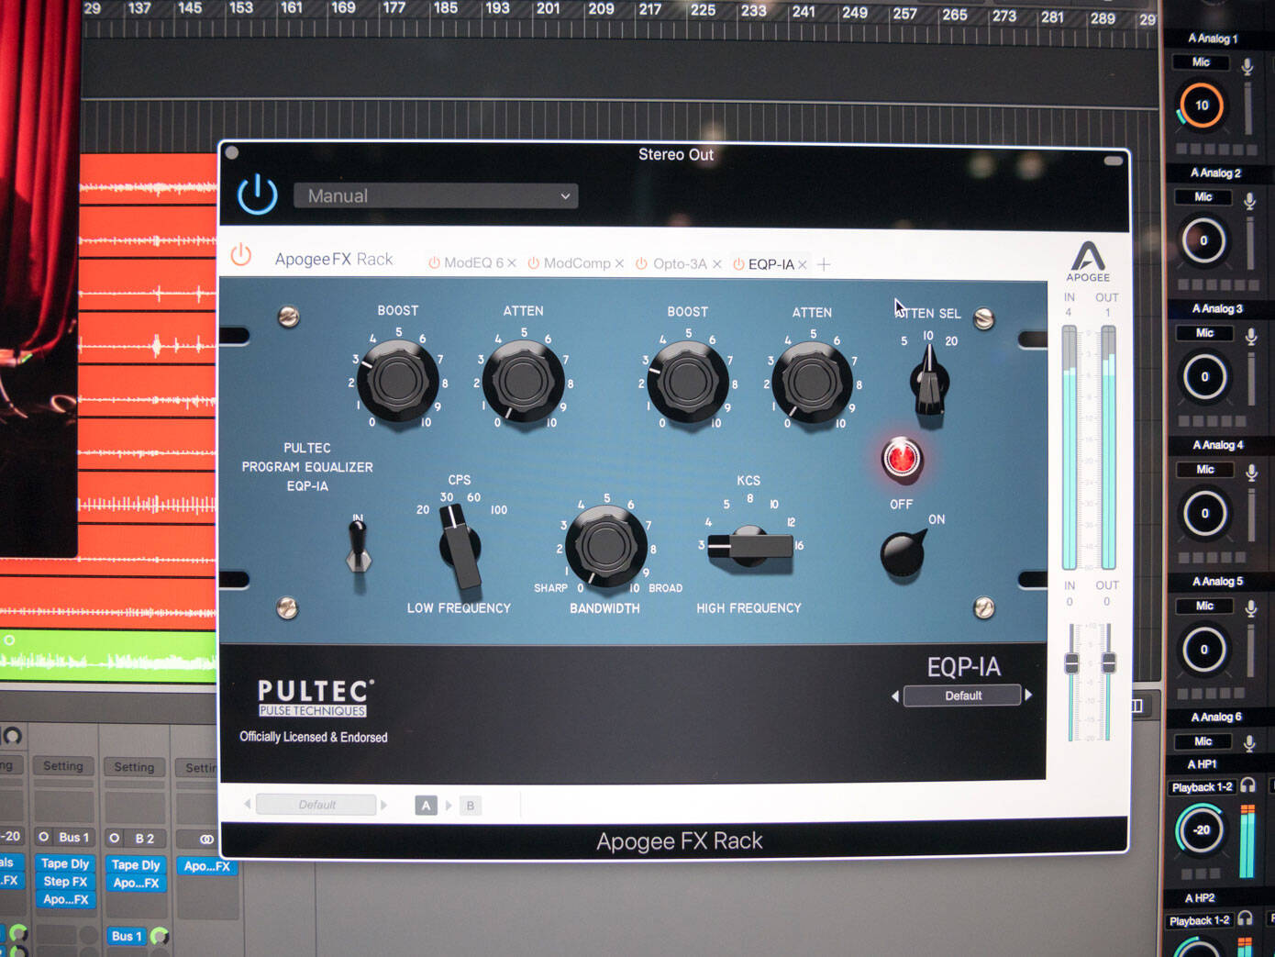This screenshot has height=957, width=1275.
Task: Go to previous EQP-IA preset arrow
Action: coord(894,696)
